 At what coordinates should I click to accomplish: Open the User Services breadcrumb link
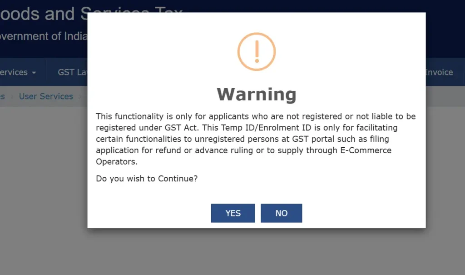pyautogui.click(x=46, y=96)
